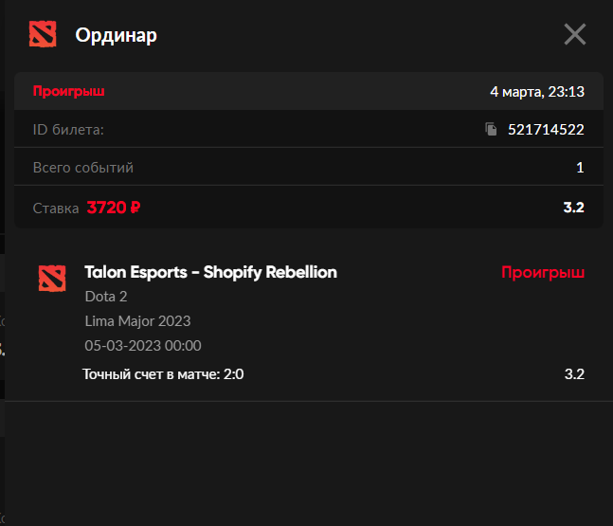This screenshot has width=613, height=526.
Task: Open Talon Esports - Shopify Rebellion match
Action: pyautogui.click(x=210, y=272)
